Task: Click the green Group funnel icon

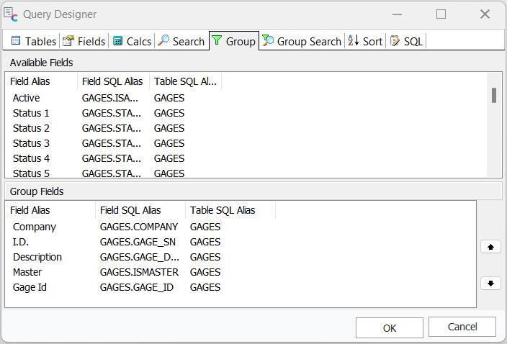Action: click(217, 41)
